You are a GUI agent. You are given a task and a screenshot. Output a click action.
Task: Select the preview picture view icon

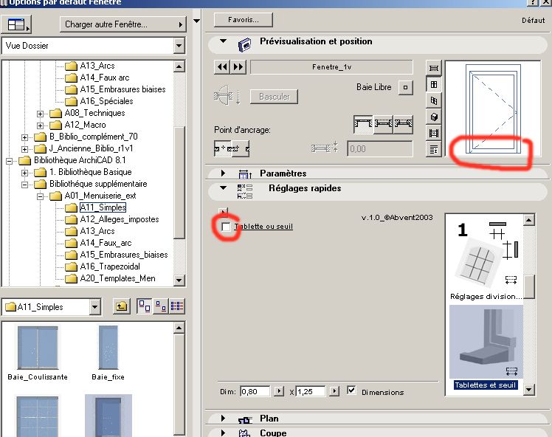[x=434, y=133]
